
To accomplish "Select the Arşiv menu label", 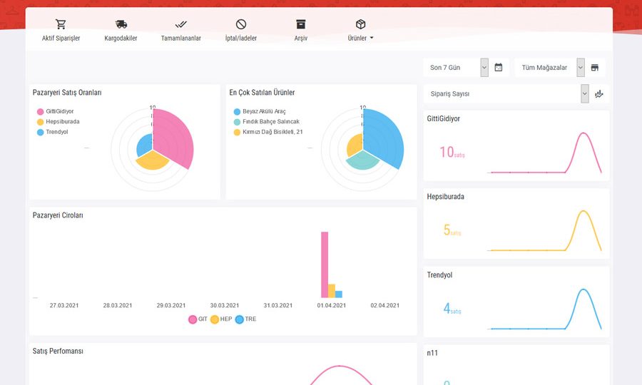I will pyautogui.click(x=301, y=38).
